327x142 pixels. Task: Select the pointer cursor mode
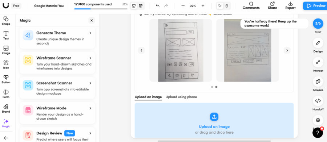coord(219,6)
